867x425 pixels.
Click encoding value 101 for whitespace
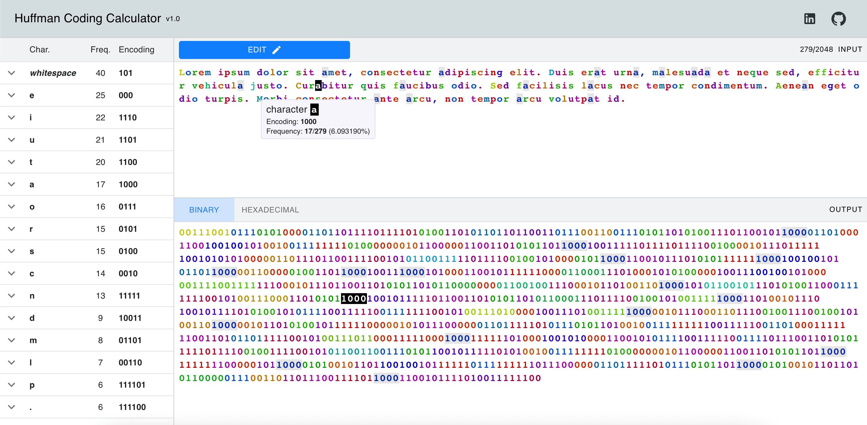[x=125, y=73]
